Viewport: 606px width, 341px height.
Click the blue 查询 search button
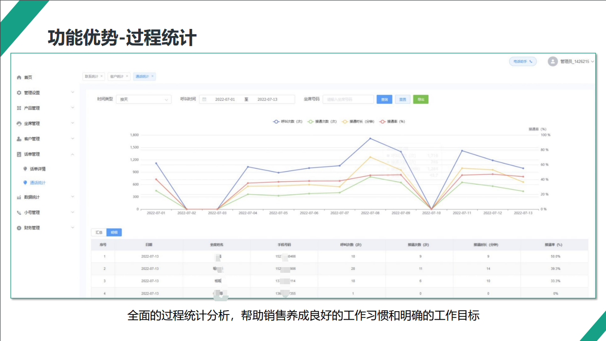coord(384,99)
